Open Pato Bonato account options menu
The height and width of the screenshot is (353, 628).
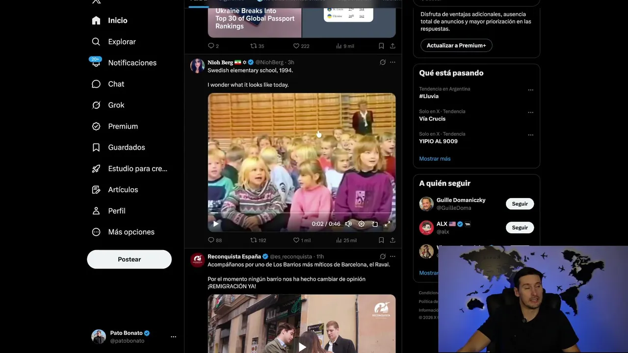173,337
